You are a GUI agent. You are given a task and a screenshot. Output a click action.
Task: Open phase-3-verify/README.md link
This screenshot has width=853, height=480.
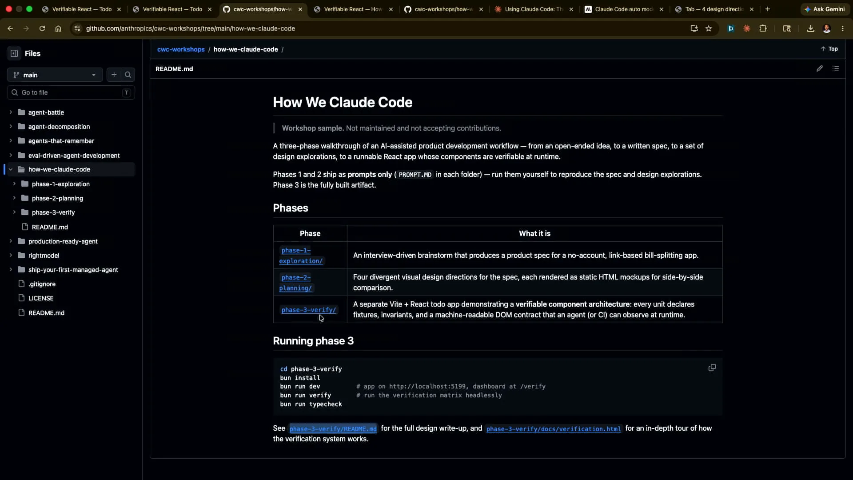tap(333, 429)
